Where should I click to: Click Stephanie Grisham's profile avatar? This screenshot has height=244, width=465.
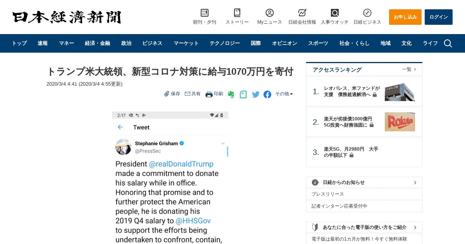pyautogui.click(x=123, y=147)
